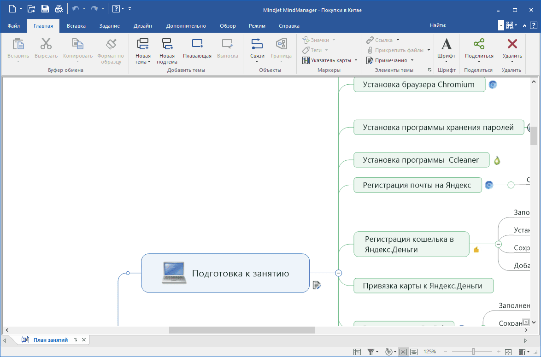Select the Привязка карты к Яндекс.Деньги topic
The width and height of the screenshot is (541, 357).
pyautogui.click(x=423, y=286)
